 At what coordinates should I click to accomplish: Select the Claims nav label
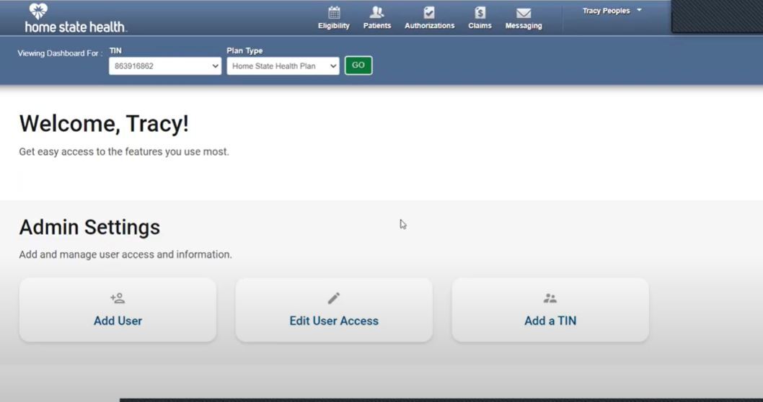tap(480, 26)
